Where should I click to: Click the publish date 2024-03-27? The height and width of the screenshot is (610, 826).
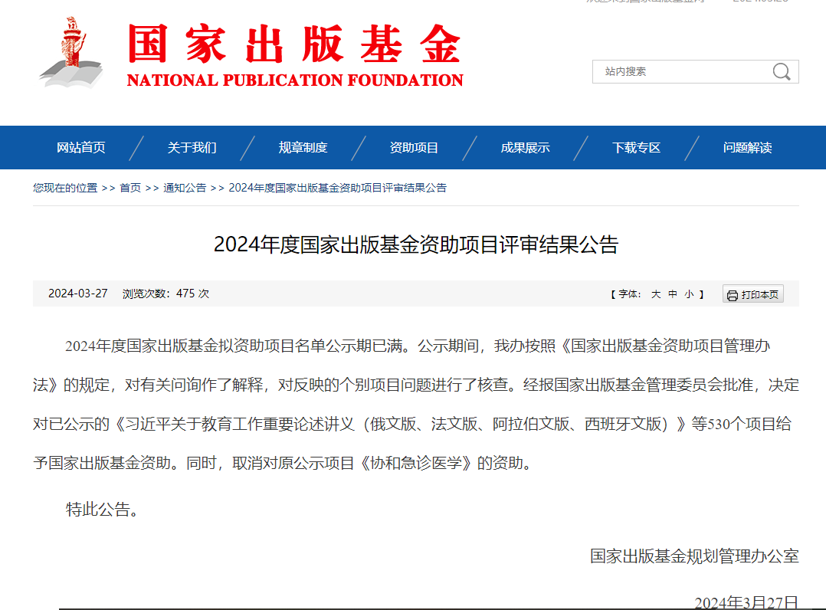[x=78, y=294]
